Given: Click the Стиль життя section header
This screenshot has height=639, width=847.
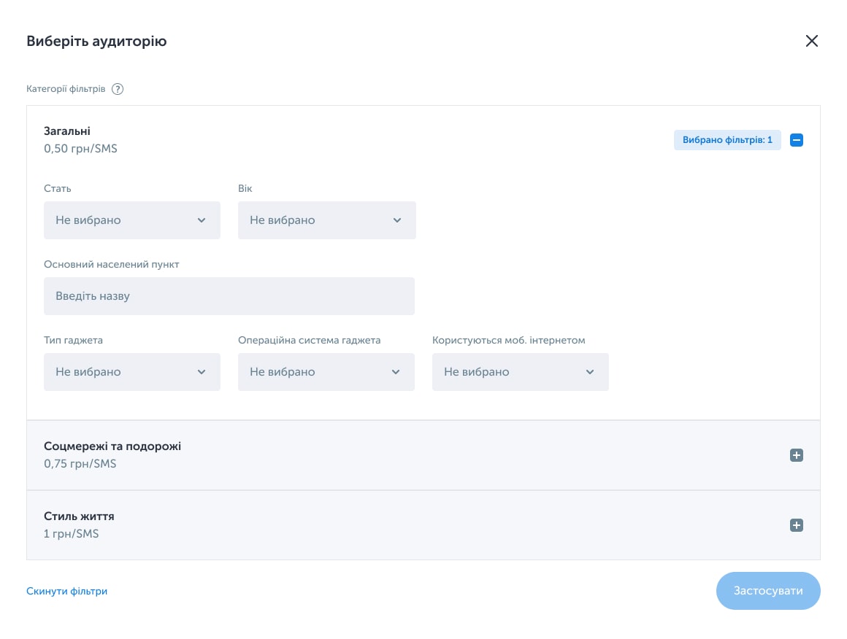Looking at the screenshot, I should coord(423,525).
